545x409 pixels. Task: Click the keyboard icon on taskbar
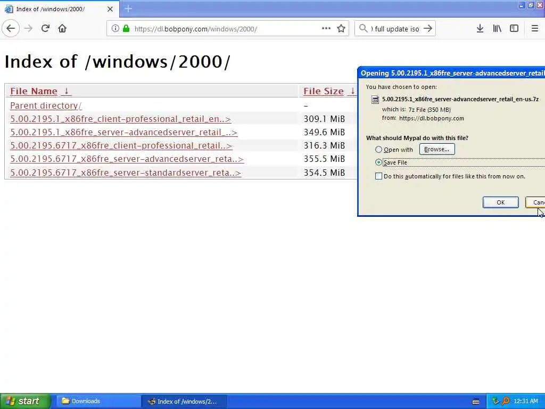(476, 402)
